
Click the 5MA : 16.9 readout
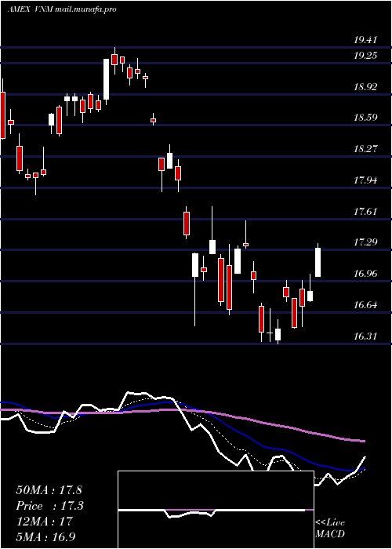[45, 536]
